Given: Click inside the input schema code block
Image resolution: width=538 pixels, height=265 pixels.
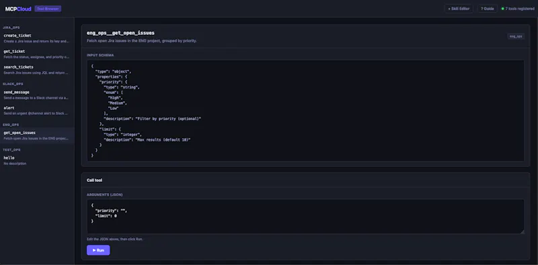Looking at the screenshot, I should [x=305, y=111].
